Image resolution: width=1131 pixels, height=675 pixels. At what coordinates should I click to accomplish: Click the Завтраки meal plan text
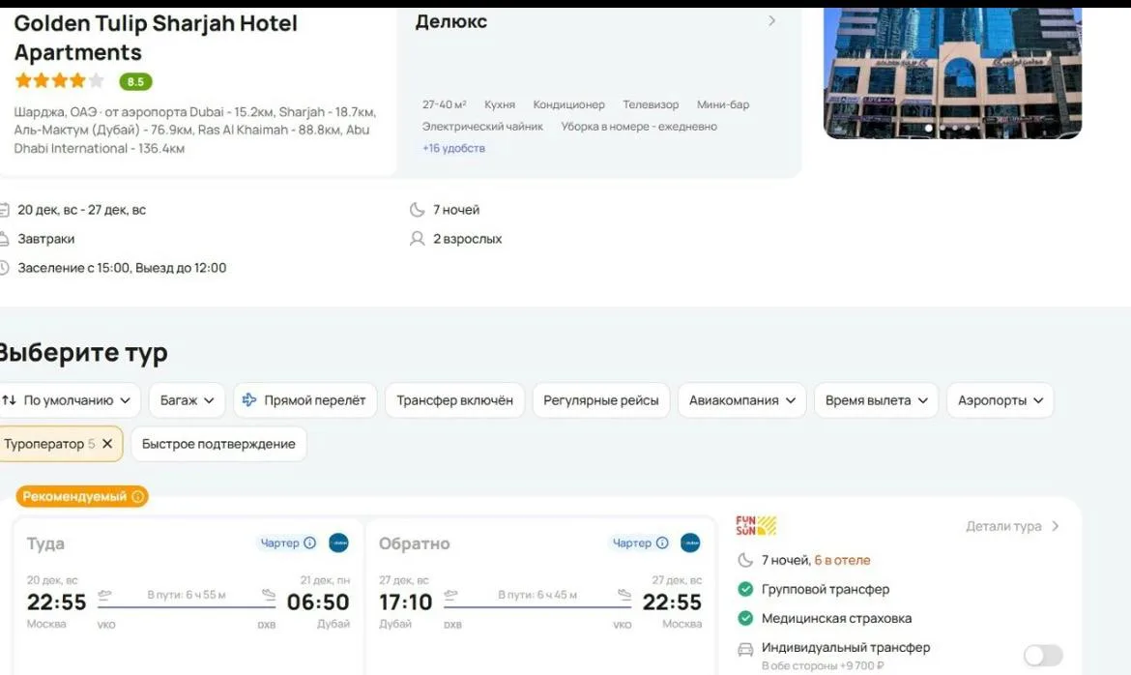coord(46,239)
